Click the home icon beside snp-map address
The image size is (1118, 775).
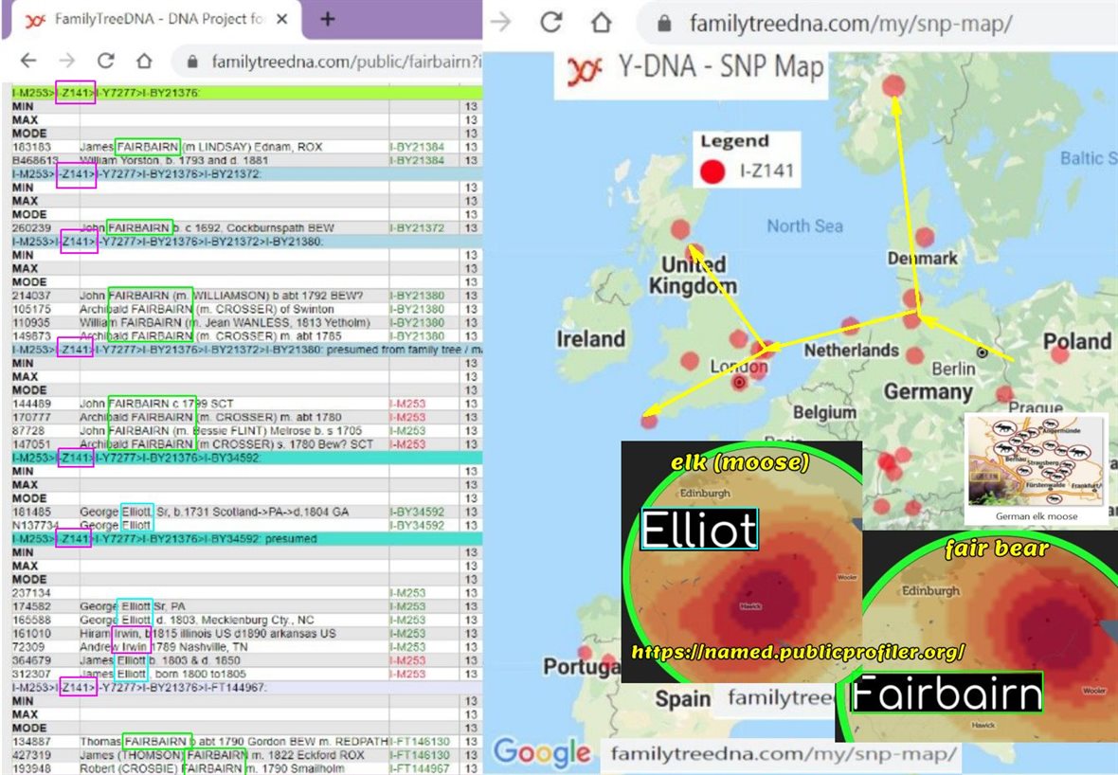click(601, 23)
